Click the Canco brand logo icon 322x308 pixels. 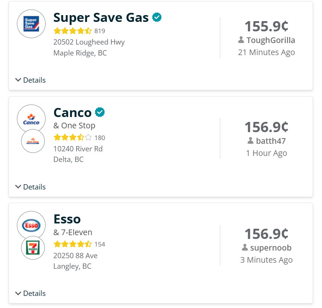pyautogui.click(x=31, y=119)
